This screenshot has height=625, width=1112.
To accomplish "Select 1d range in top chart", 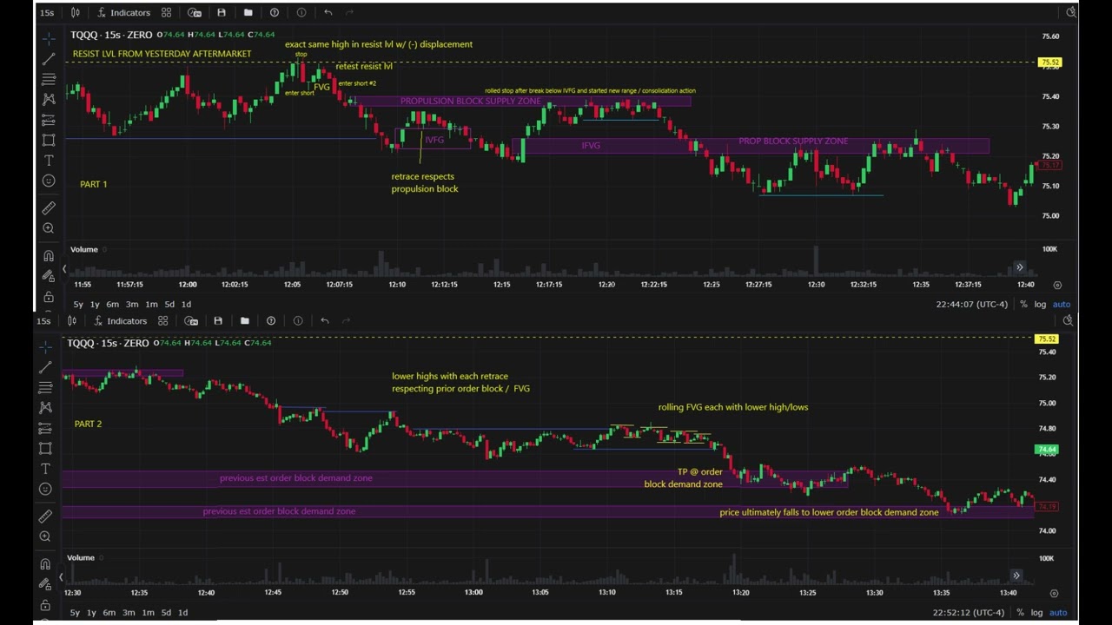I will [x=186, y=304].
